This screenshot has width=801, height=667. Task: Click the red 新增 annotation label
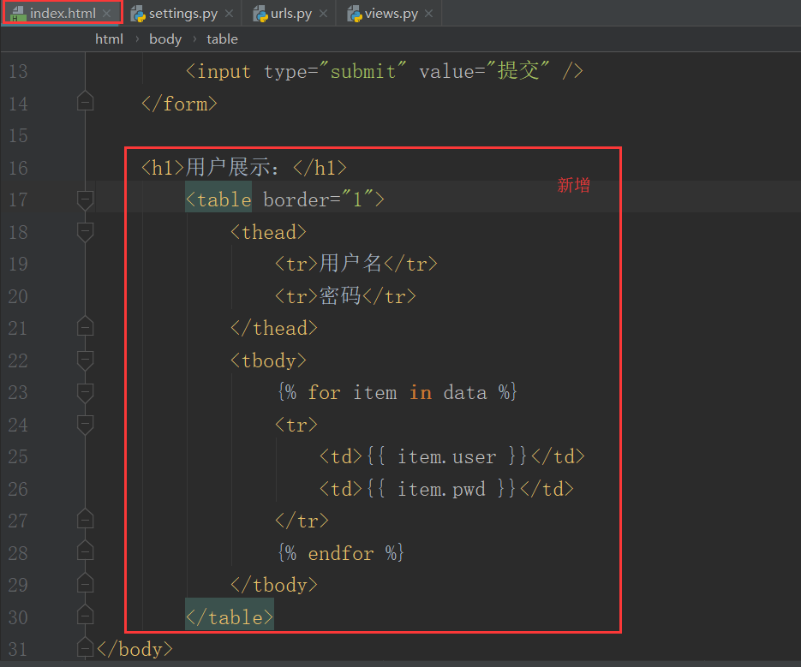coord(574,185)
